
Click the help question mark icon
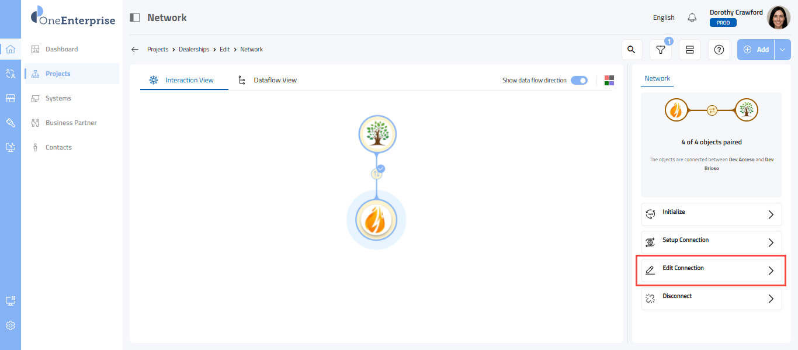[719, 50]
